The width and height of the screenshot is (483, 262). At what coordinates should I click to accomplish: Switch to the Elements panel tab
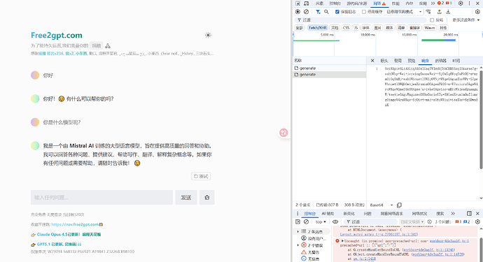click(x=319, y=3)
